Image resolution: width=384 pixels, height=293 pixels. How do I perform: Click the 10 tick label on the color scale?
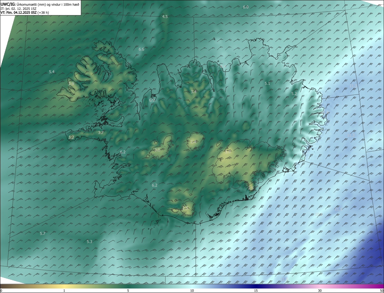(192, 291)
